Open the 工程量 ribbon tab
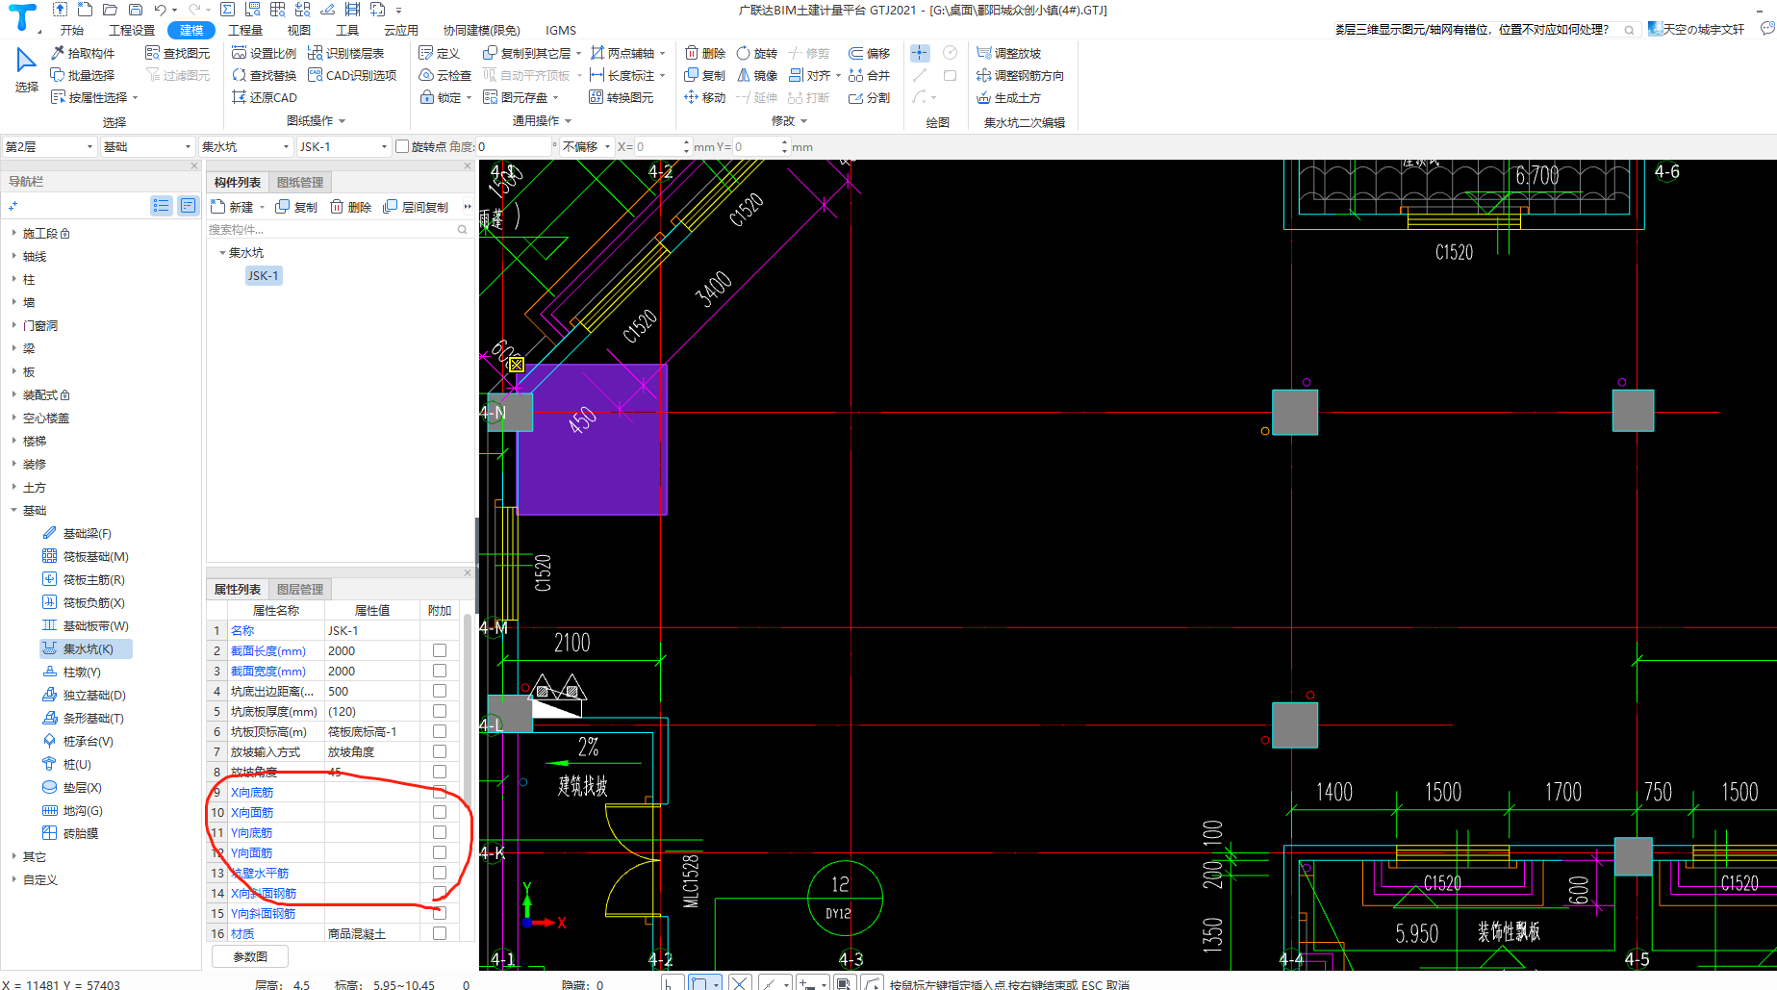The height and width of the screenshot is (990, 1777). [x=245, y=30]
